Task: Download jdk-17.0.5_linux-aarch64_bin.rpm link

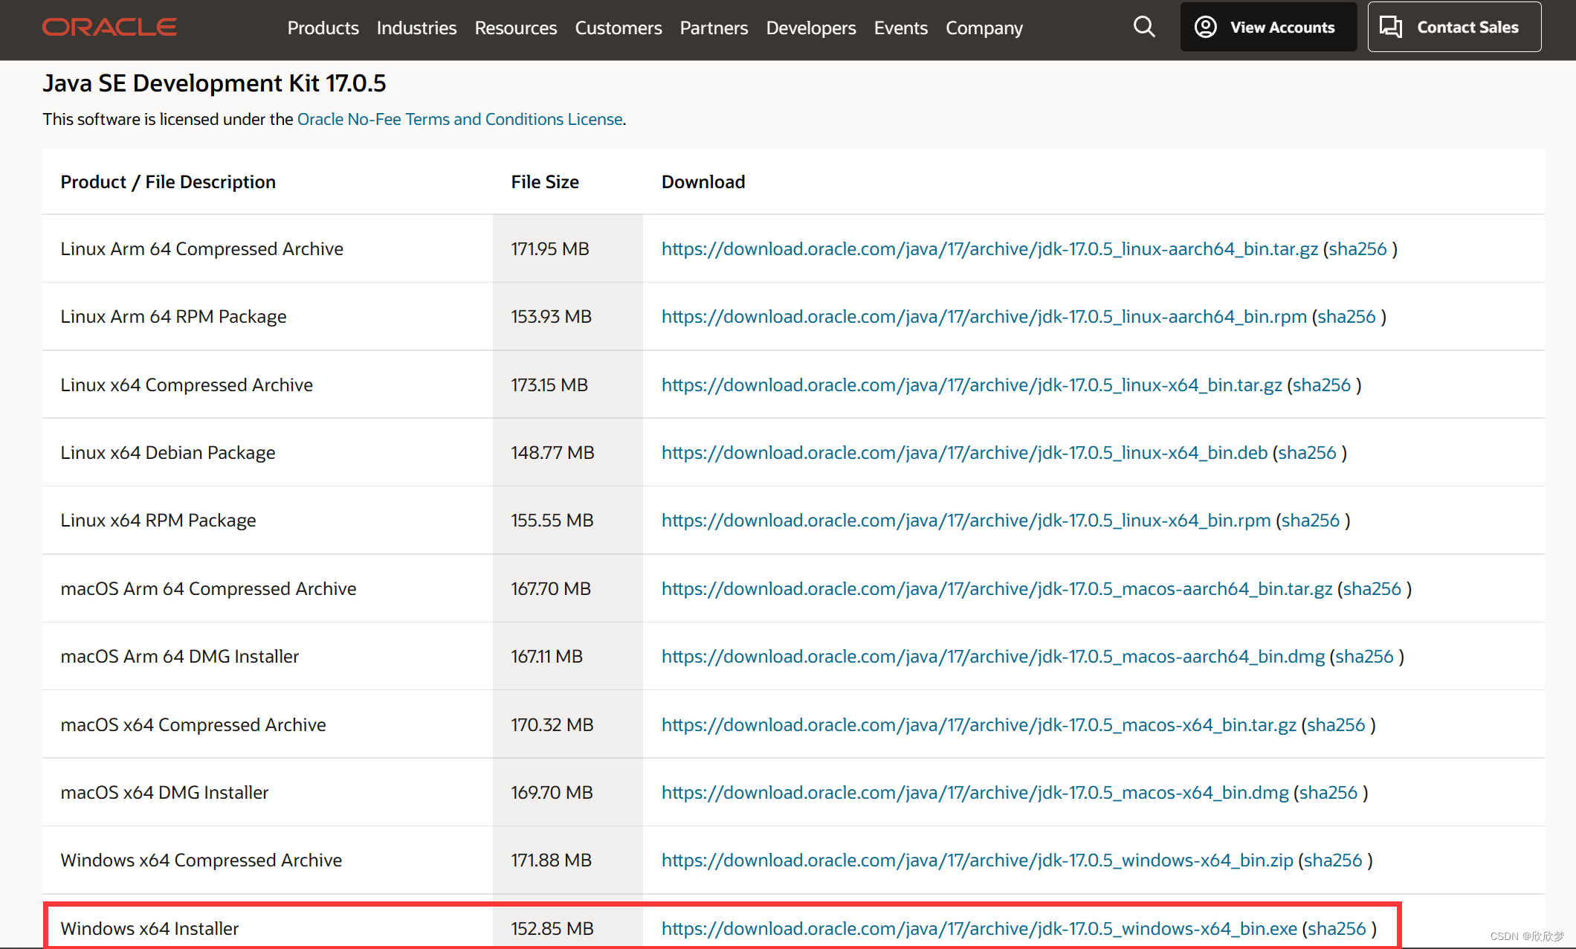Action: [x=984, y=317]
